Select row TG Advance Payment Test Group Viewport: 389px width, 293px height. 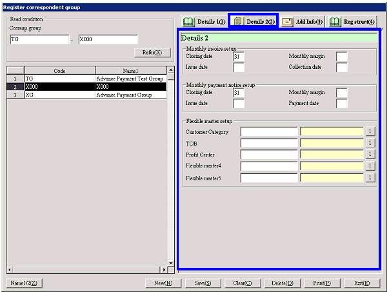[90, 78]
